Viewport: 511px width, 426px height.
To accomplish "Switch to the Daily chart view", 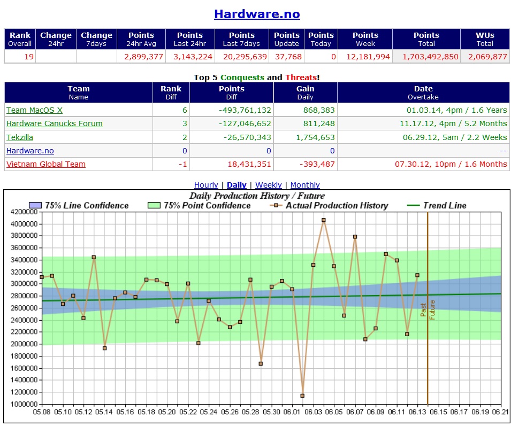I will [x=237, y=185].
